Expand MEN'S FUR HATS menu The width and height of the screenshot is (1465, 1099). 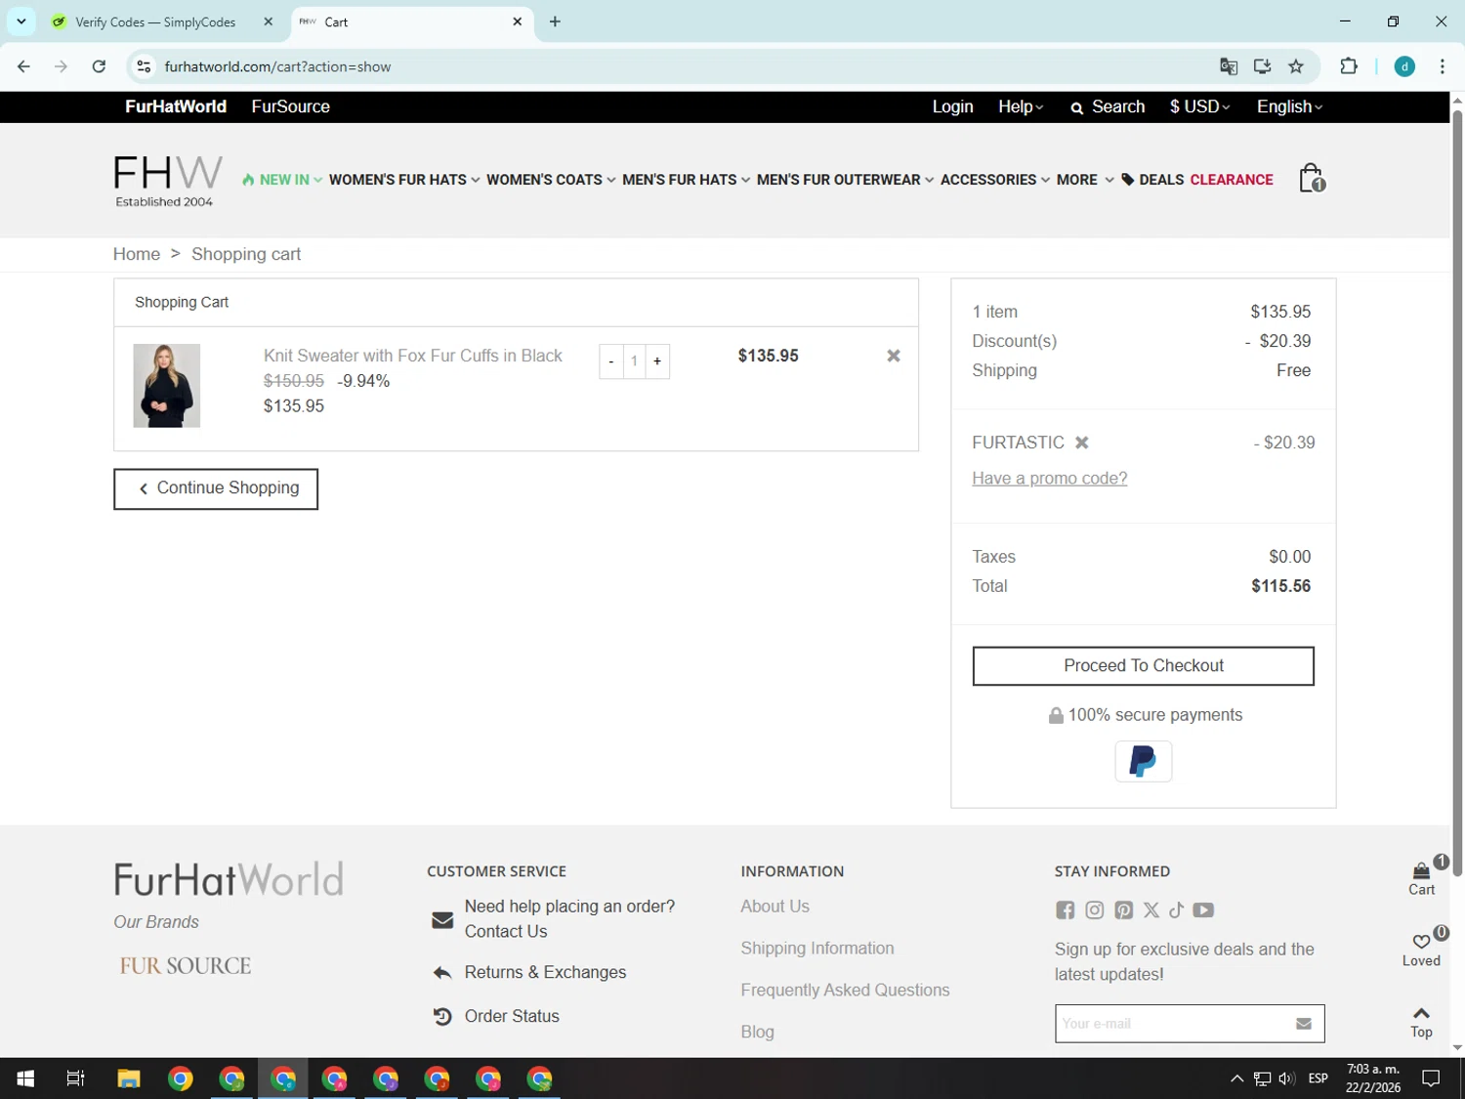point(686,180)
